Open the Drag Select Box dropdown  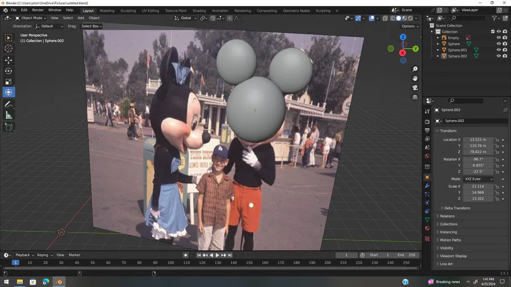click(x=91, y=26)
